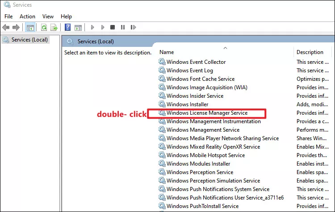Screen dimensions: 335x212
Task: Open the Help question-mark toolbar icon
Action: tap(68, 27)
